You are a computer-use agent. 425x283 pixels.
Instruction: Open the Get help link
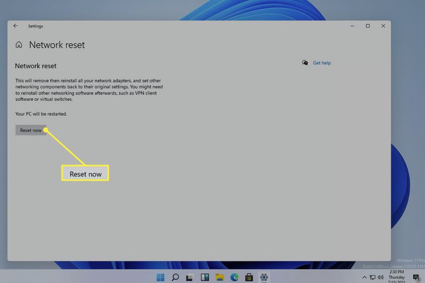322,63
